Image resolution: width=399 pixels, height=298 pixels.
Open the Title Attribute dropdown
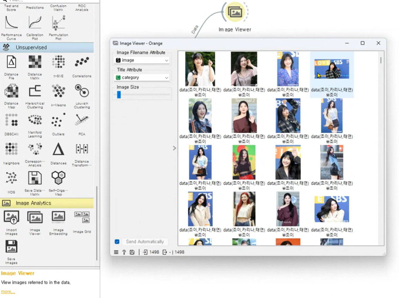(x=142, y=78)
